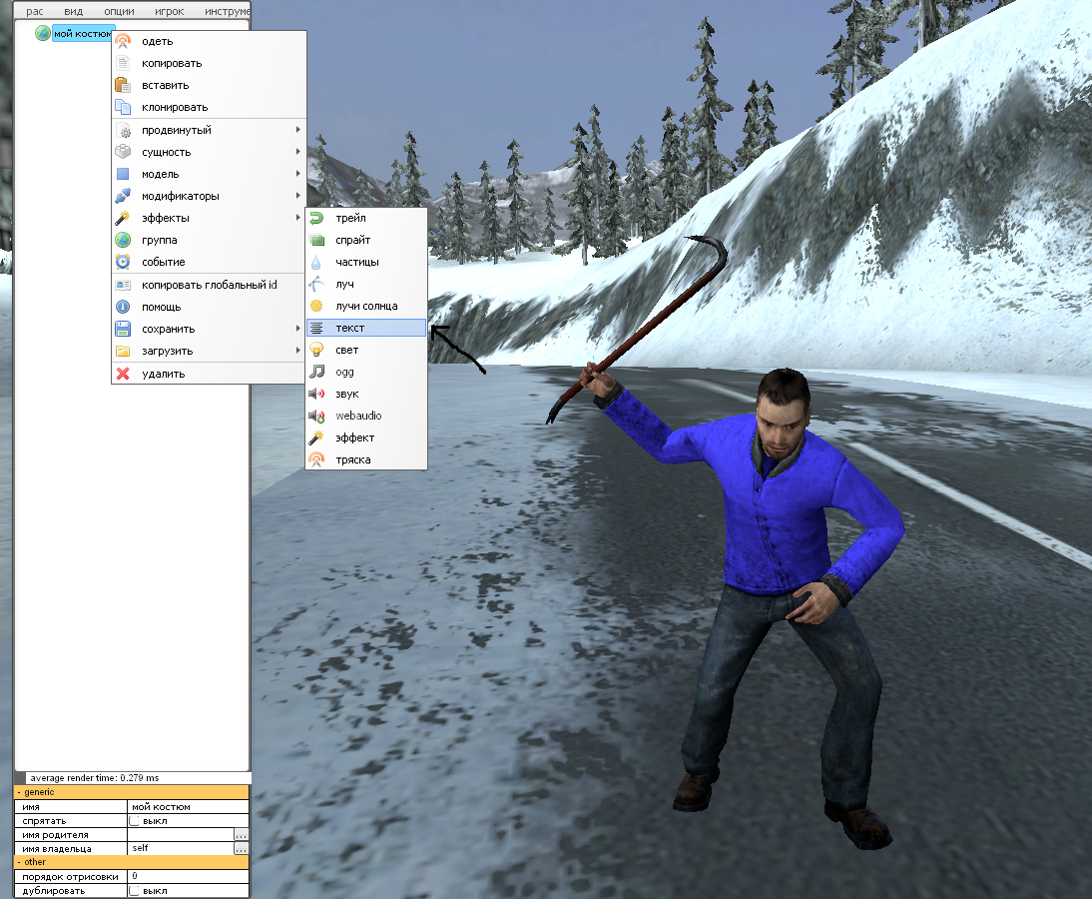
Task: Click the sprite icon beside 'спрайт'
Action: click(316, 241)
